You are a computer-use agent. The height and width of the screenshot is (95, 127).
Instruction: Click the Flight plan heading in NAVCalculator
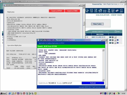tap(11, 12)
